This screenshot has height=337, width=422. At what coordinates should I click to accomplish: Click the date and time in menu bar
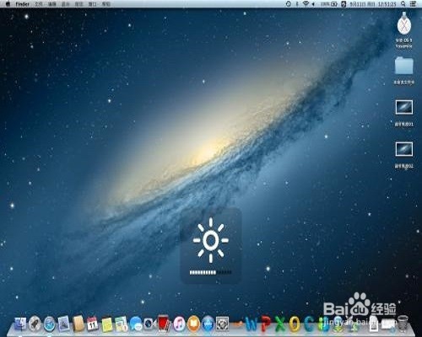pos(373,4)
